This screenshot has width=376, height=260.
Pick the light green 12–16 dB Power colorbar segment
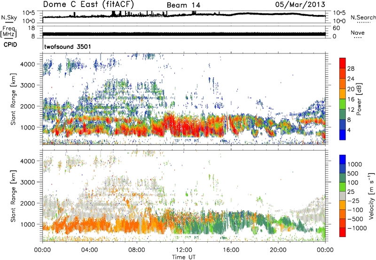[x=343, y=104]
